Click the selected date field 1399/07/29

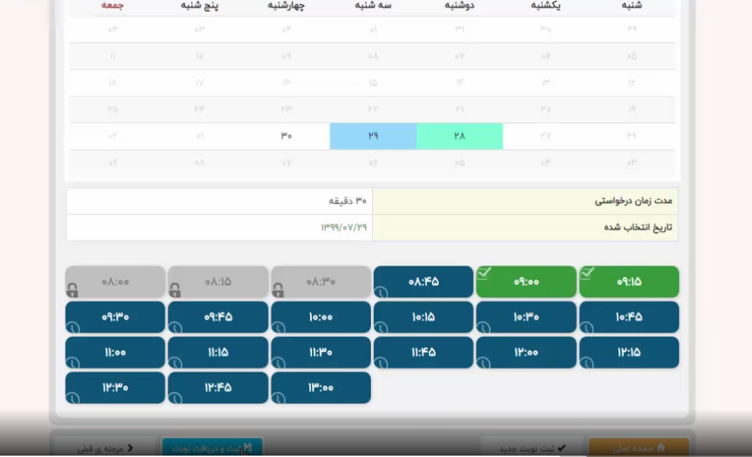(344, 227)
